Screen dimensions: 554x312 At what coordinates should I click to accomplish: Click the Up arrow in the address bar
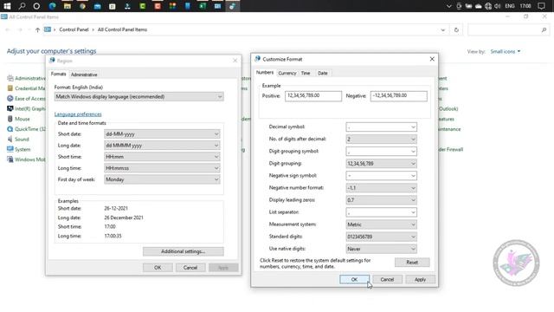[x=37, y=29]
